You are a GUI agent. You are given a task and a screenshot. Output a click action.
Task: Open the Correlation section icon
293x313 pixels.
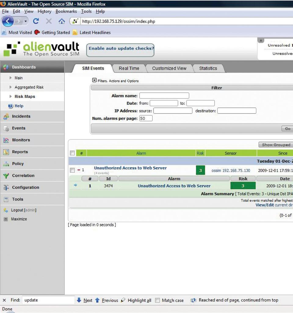coord(6,176)
